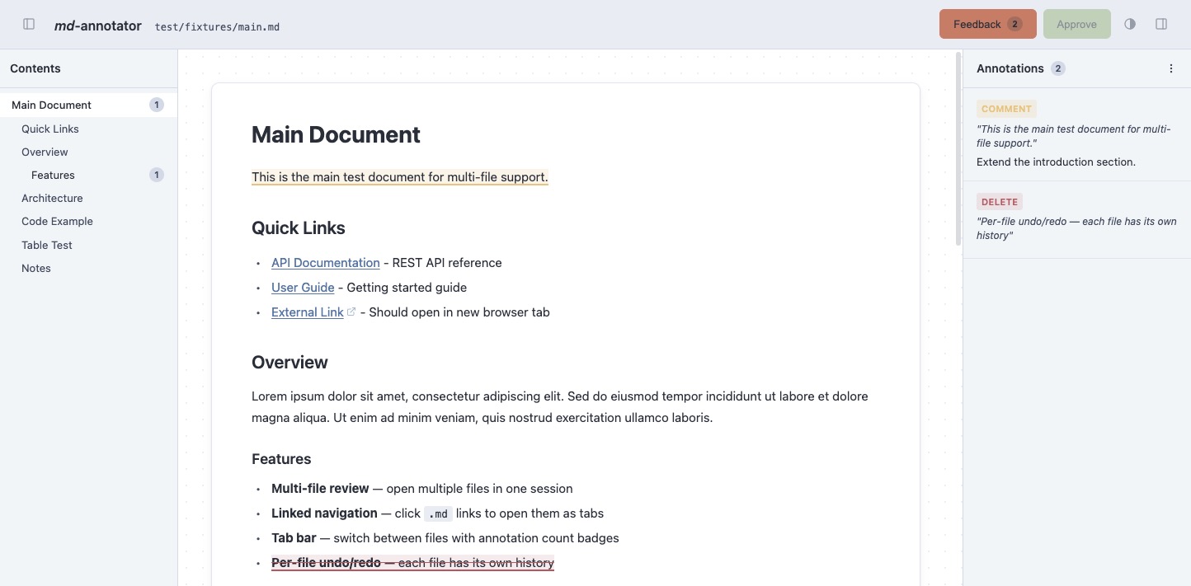Screen dimensions: 1191x586
Task: Click the md-annotator app title
Action: 97,26
